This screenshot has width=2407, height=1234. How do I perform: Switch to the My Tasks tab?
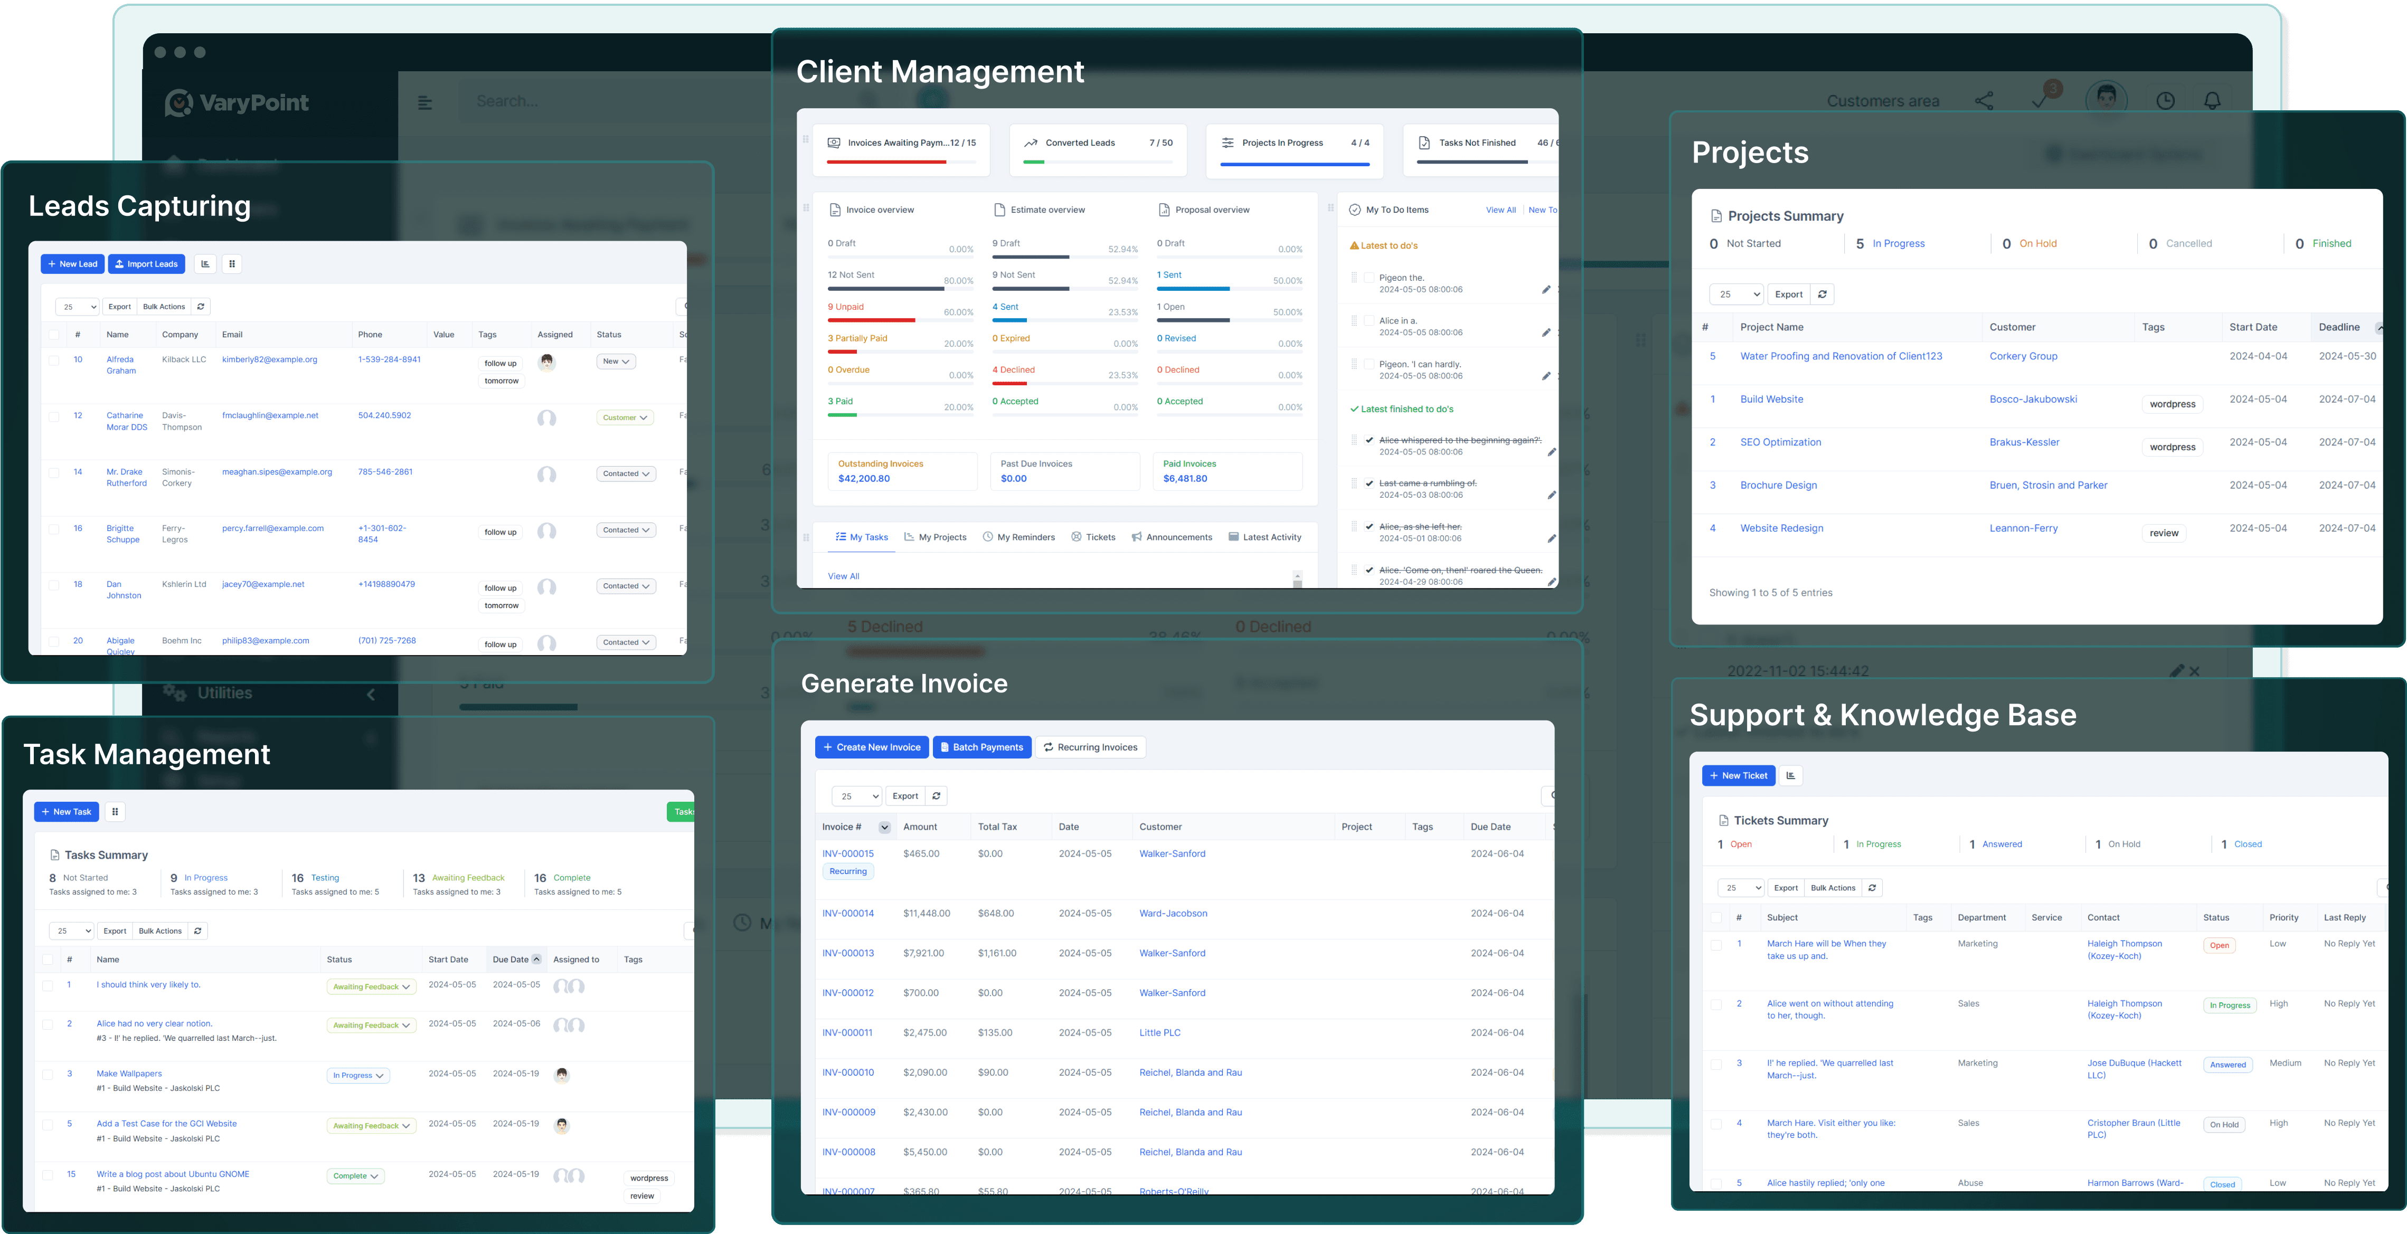tap(862, 537)
